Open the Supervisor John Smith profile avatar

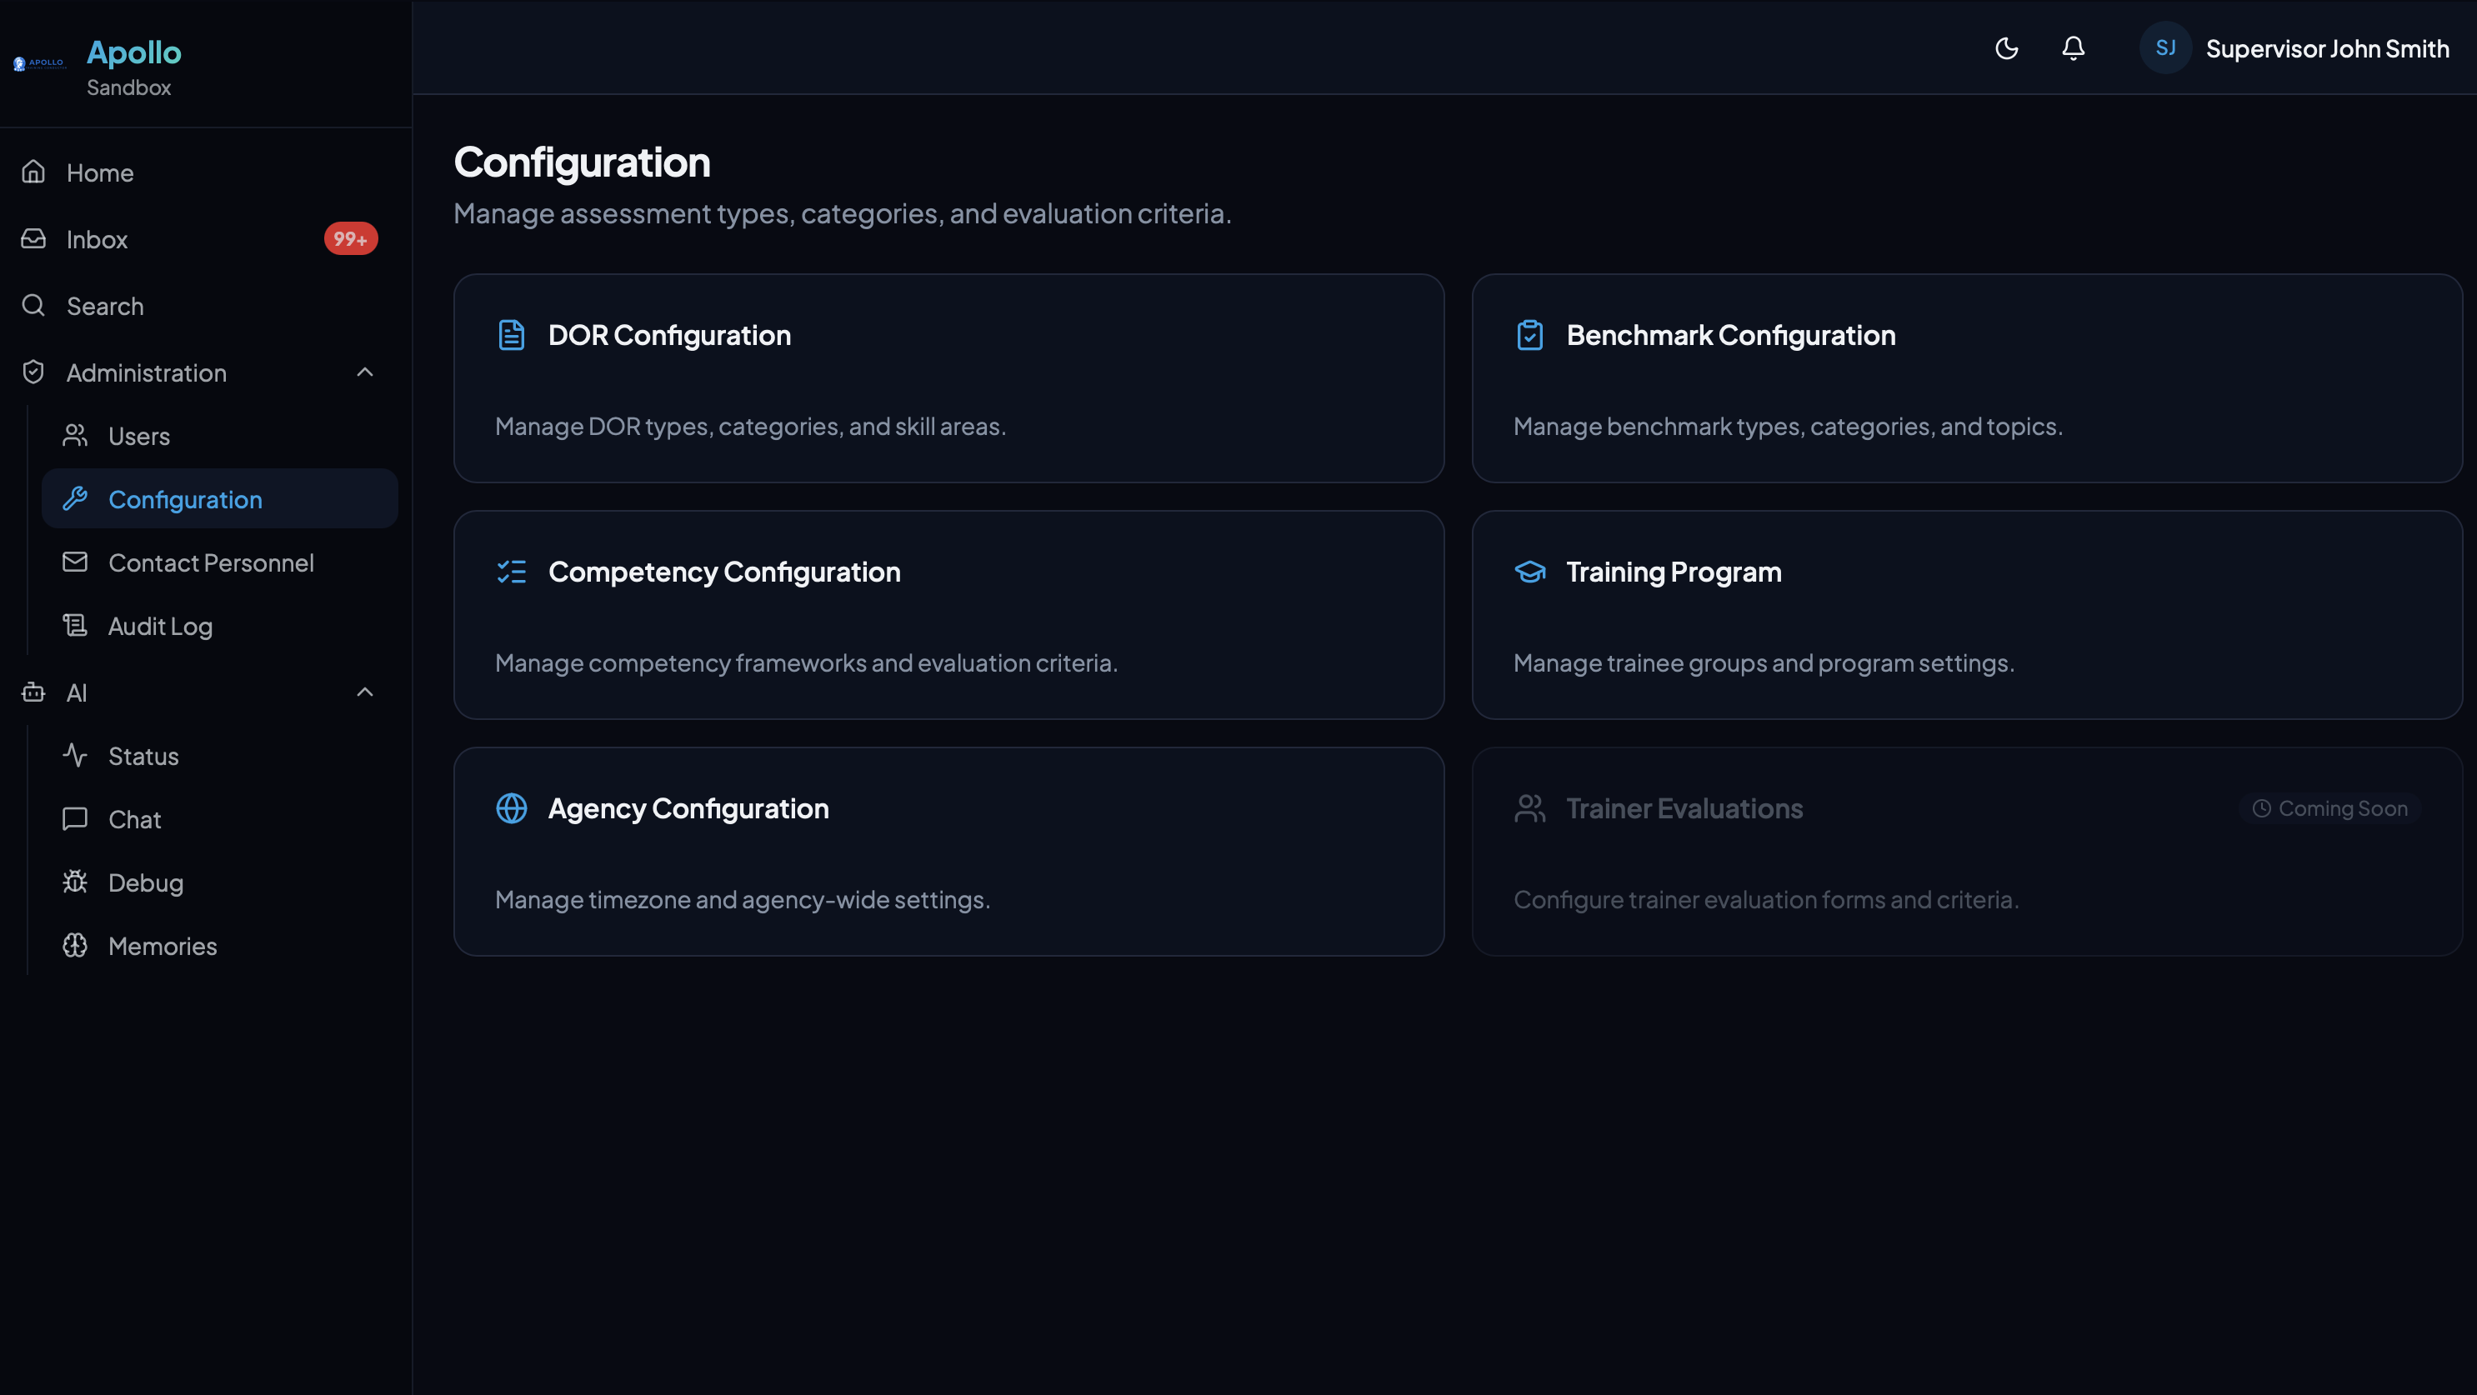pyautogui.click(x=2164, y=47)
